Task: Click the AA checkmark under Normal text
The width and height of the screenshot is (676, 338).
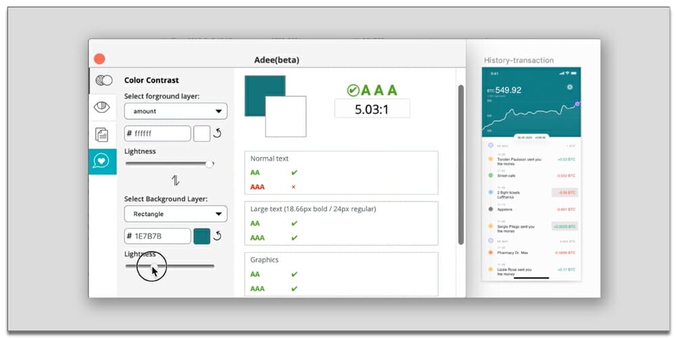Action: click(x=295, y=173)
